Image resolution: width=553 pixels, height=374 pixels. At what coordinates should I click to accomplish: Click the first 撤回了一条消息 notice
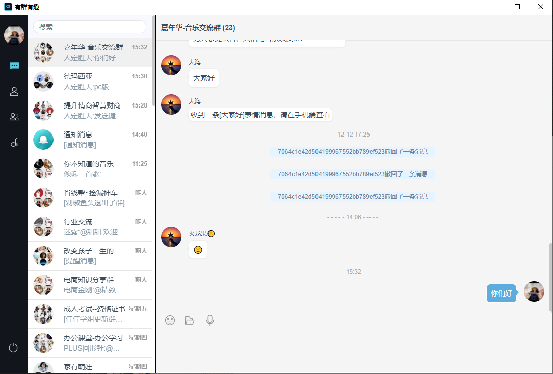pos(353,151)
